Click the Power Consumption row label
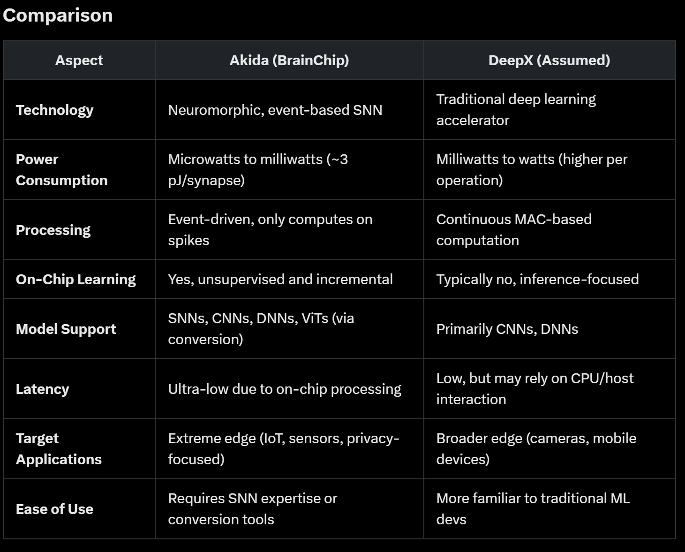The width and height of the screenshot is (685, 552). [x=62, y=170]
